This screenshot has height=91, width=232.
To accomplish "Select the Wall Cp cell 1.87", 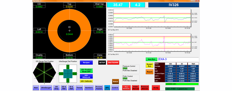I will pos(193,69).
